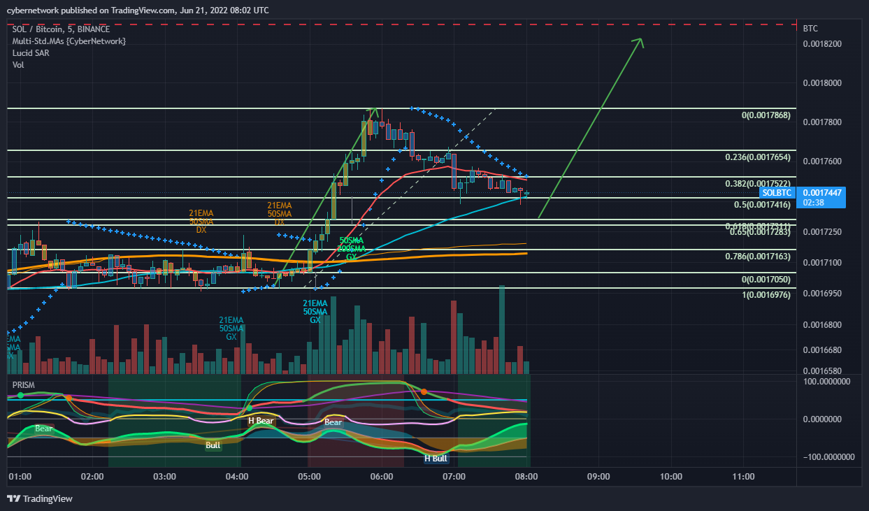Click price axis value 0.0017600
Image resolution: width=869 pixels, height=511 pixels.
pyautogui.click(x=822, y=161)
